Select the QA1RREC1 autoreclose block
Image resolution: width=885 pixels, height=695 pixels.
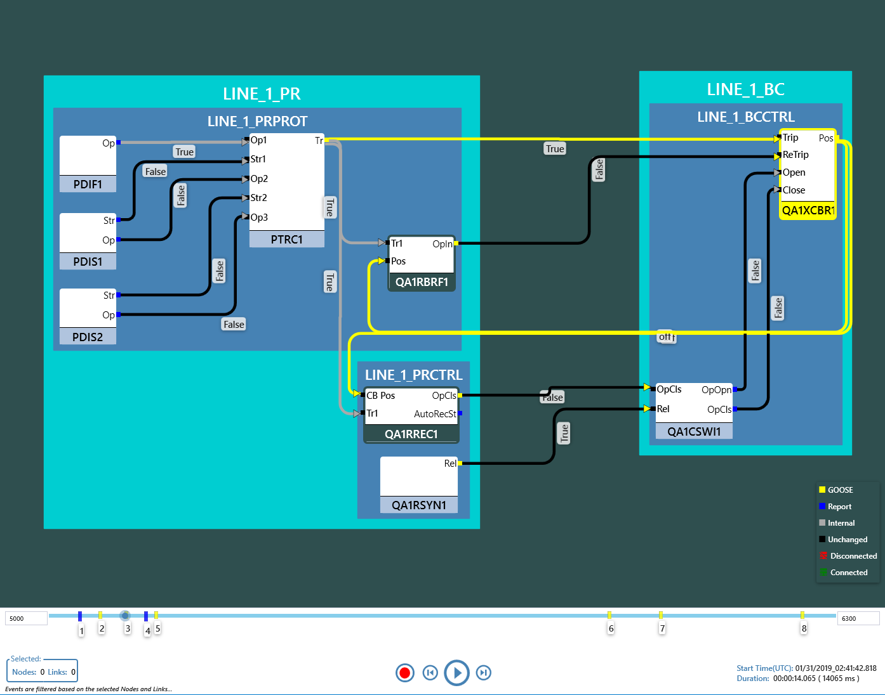pyautogui.click(x=411, y=412)
